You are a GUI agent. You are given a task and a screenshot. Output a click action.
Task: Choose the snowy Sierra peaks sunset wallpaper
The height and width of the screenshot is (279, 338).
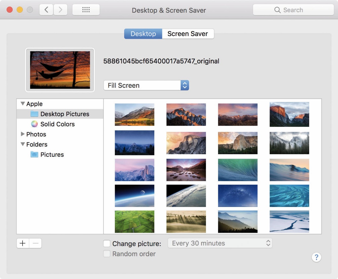click(186, 115)
